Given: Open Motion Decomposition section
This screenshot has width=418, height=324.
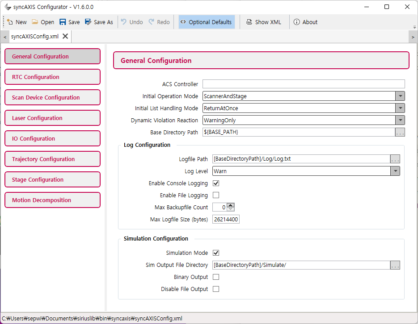Looking at the screenshot, I should (x=52, y=200).
